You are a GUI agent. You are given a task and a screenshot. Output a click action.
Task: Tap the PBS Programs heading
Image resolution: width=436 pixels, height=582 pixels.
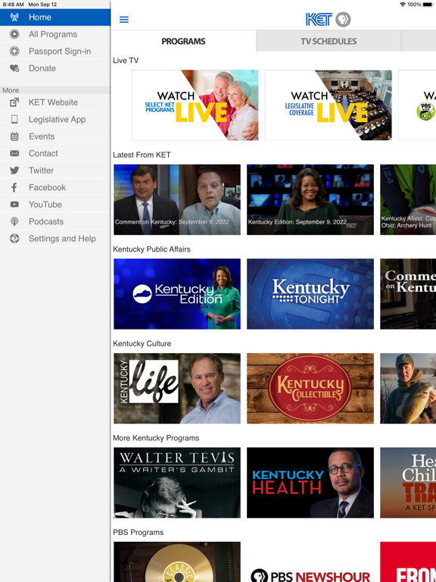(x=139, y=532)
